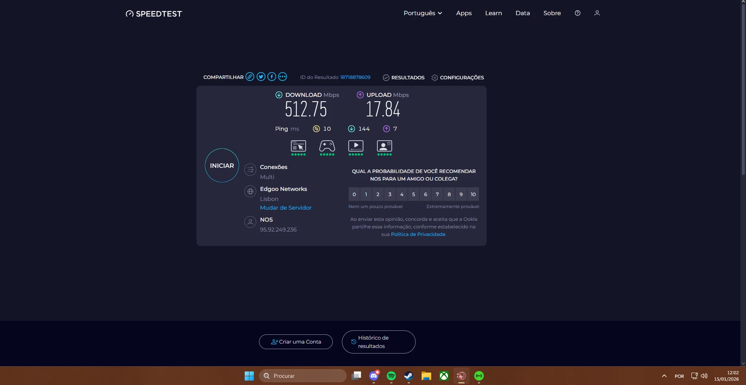Open File Explorer from the taskbar

tap(426, 376)
